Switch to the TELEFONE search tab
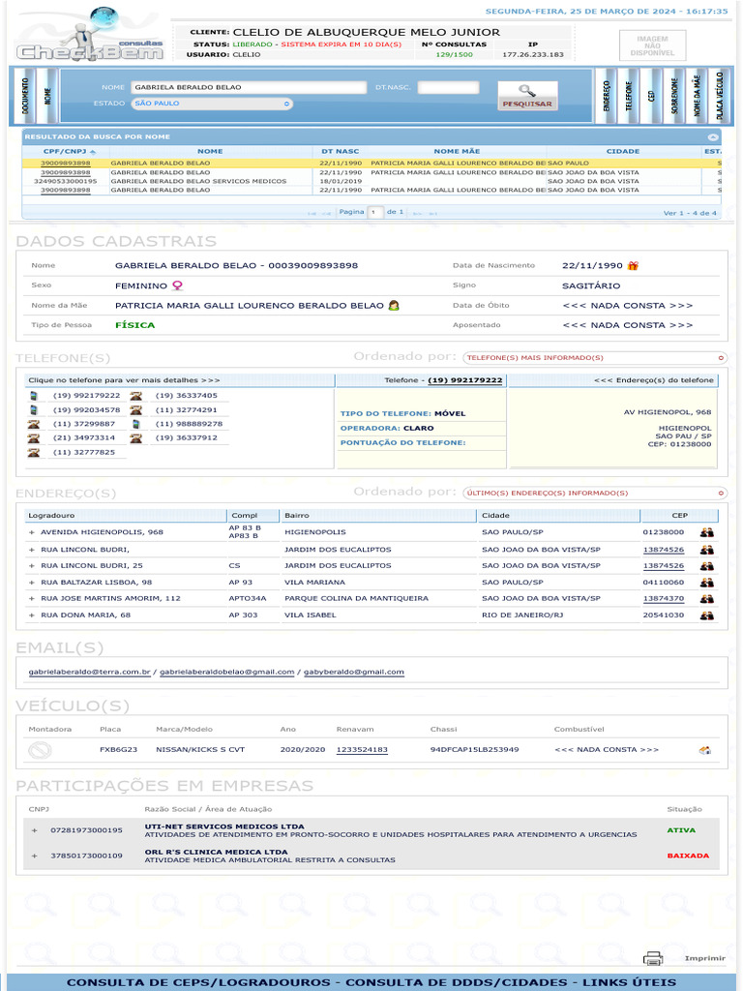743x991 pixels. pos(630,96)
